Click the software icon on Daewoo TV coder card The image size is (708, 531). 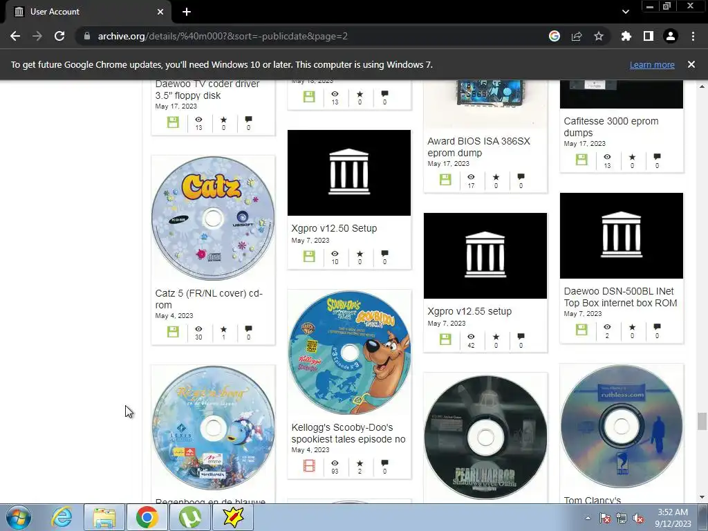click(173, 122)
